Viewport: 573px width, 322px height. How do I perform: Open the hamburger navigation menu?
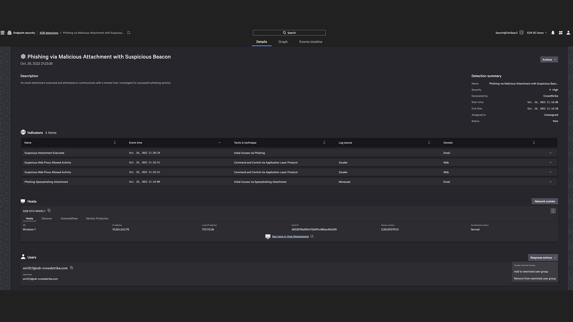point(2,33)
